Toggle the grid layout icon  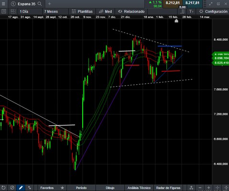13,11
